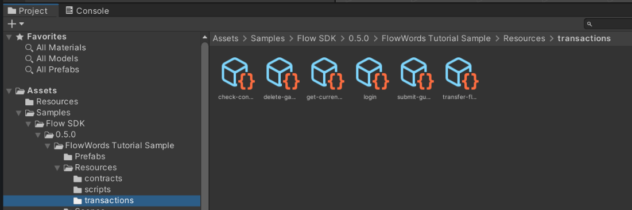Viewport: 632px width, 210px height.
Task: Collapse the Samples folder node
Action: tap(18, 113)
